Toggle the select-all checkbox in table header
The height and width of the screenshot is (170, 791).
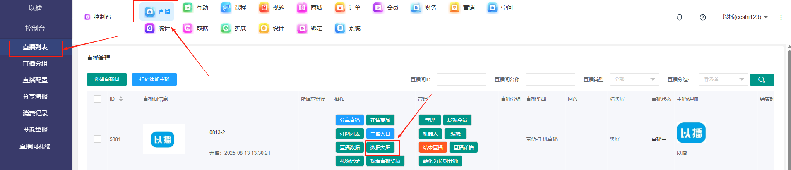click(x=97, y=99)
